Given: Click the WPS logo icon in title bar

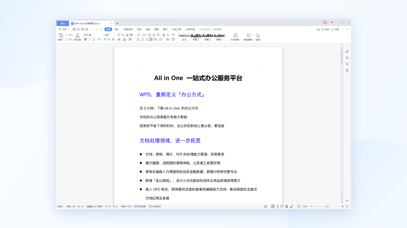Looking at the screenshot, I should coord(332,22).
